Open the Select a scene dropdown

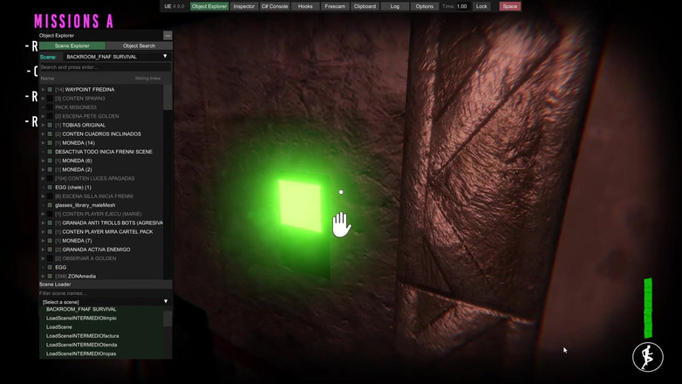pyautogui.click(x=105, y=301)
